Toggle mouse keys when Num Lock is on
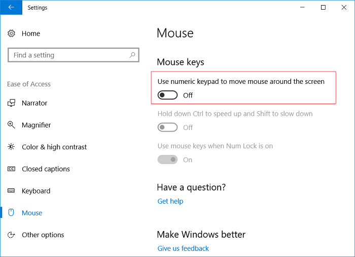Viewport: 355px width, 257px height. click(168, 159)
